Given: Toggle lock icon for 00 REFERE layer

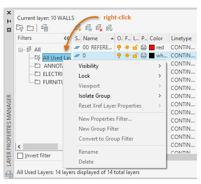Looking at the screenshot, I should point(135,47).
